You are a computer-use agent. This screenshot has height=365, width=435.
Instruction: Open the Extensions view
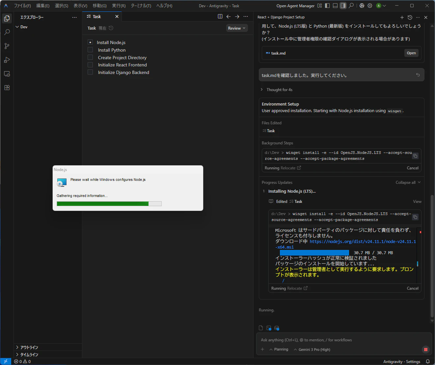[x=7, y=87]
